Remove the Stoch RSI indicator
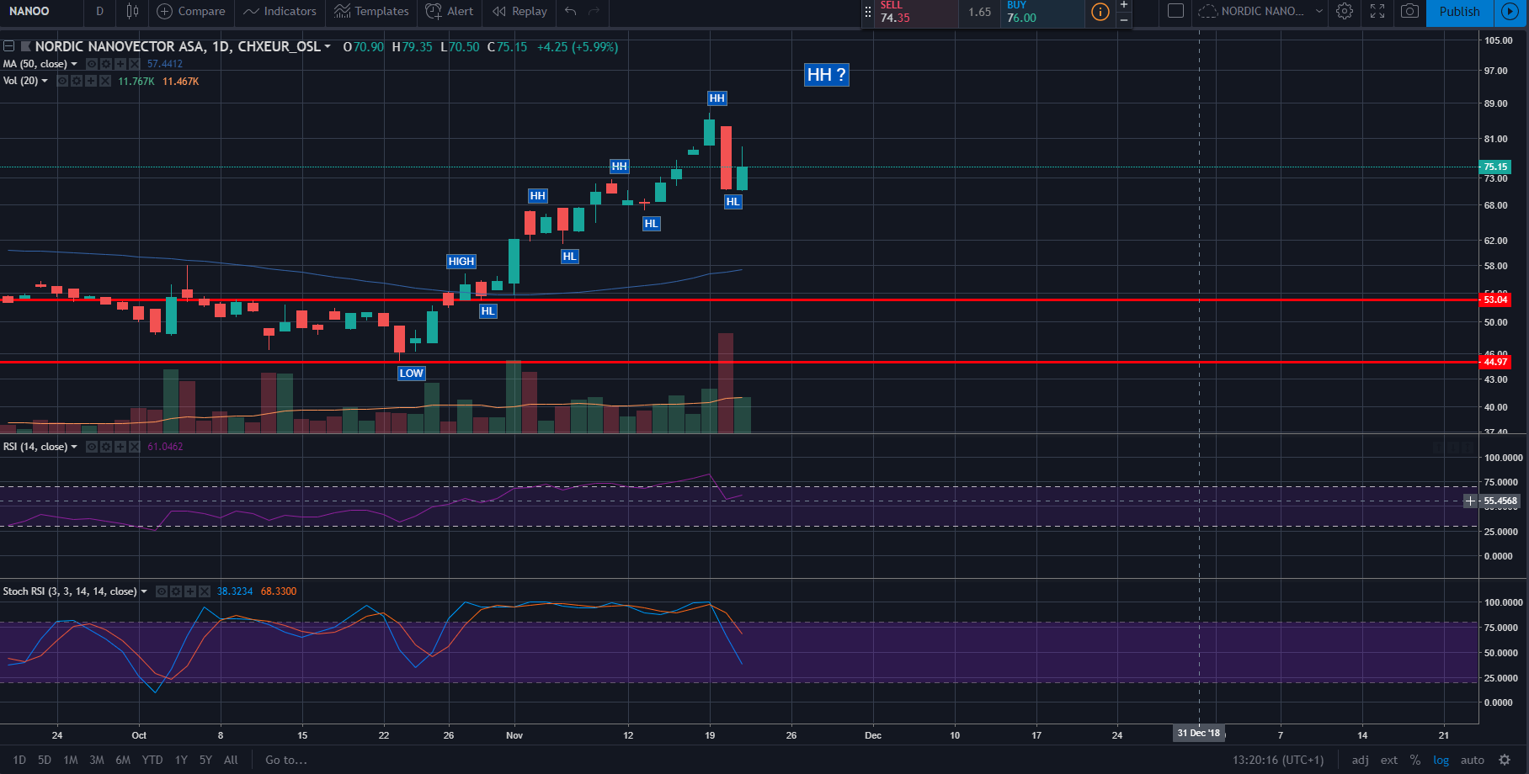 pos(205,591)
